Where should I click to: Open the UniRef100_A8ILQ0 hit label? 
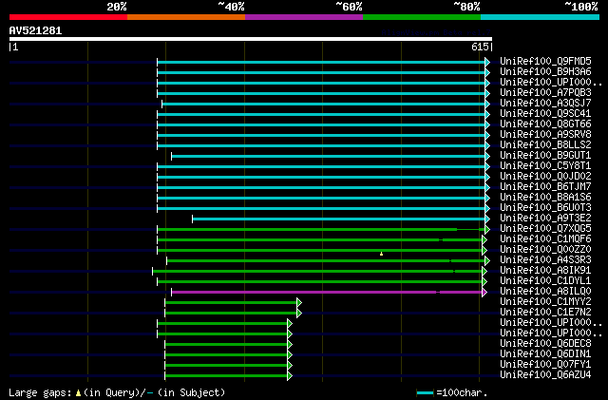pyautogui.click(x=545, y=292)
